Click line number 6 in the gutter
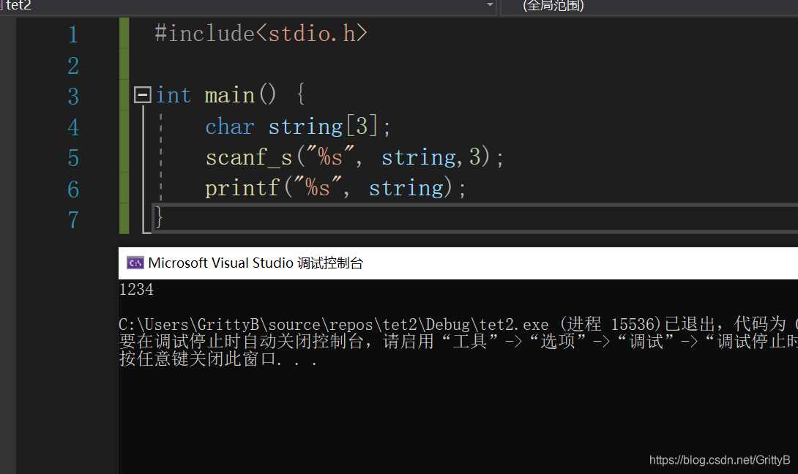The width and height of the screenshot is (798, 474). [x=73, y=189]
